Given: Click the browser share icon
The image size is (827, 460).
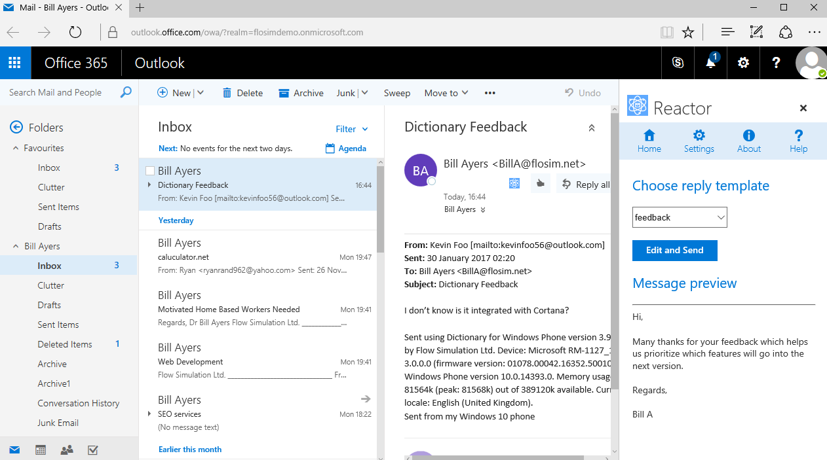Looking at the screenshot, I should coord(786,32).
